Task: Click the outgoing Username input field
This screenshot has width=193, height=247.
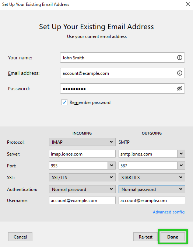Action: [152, 200]
